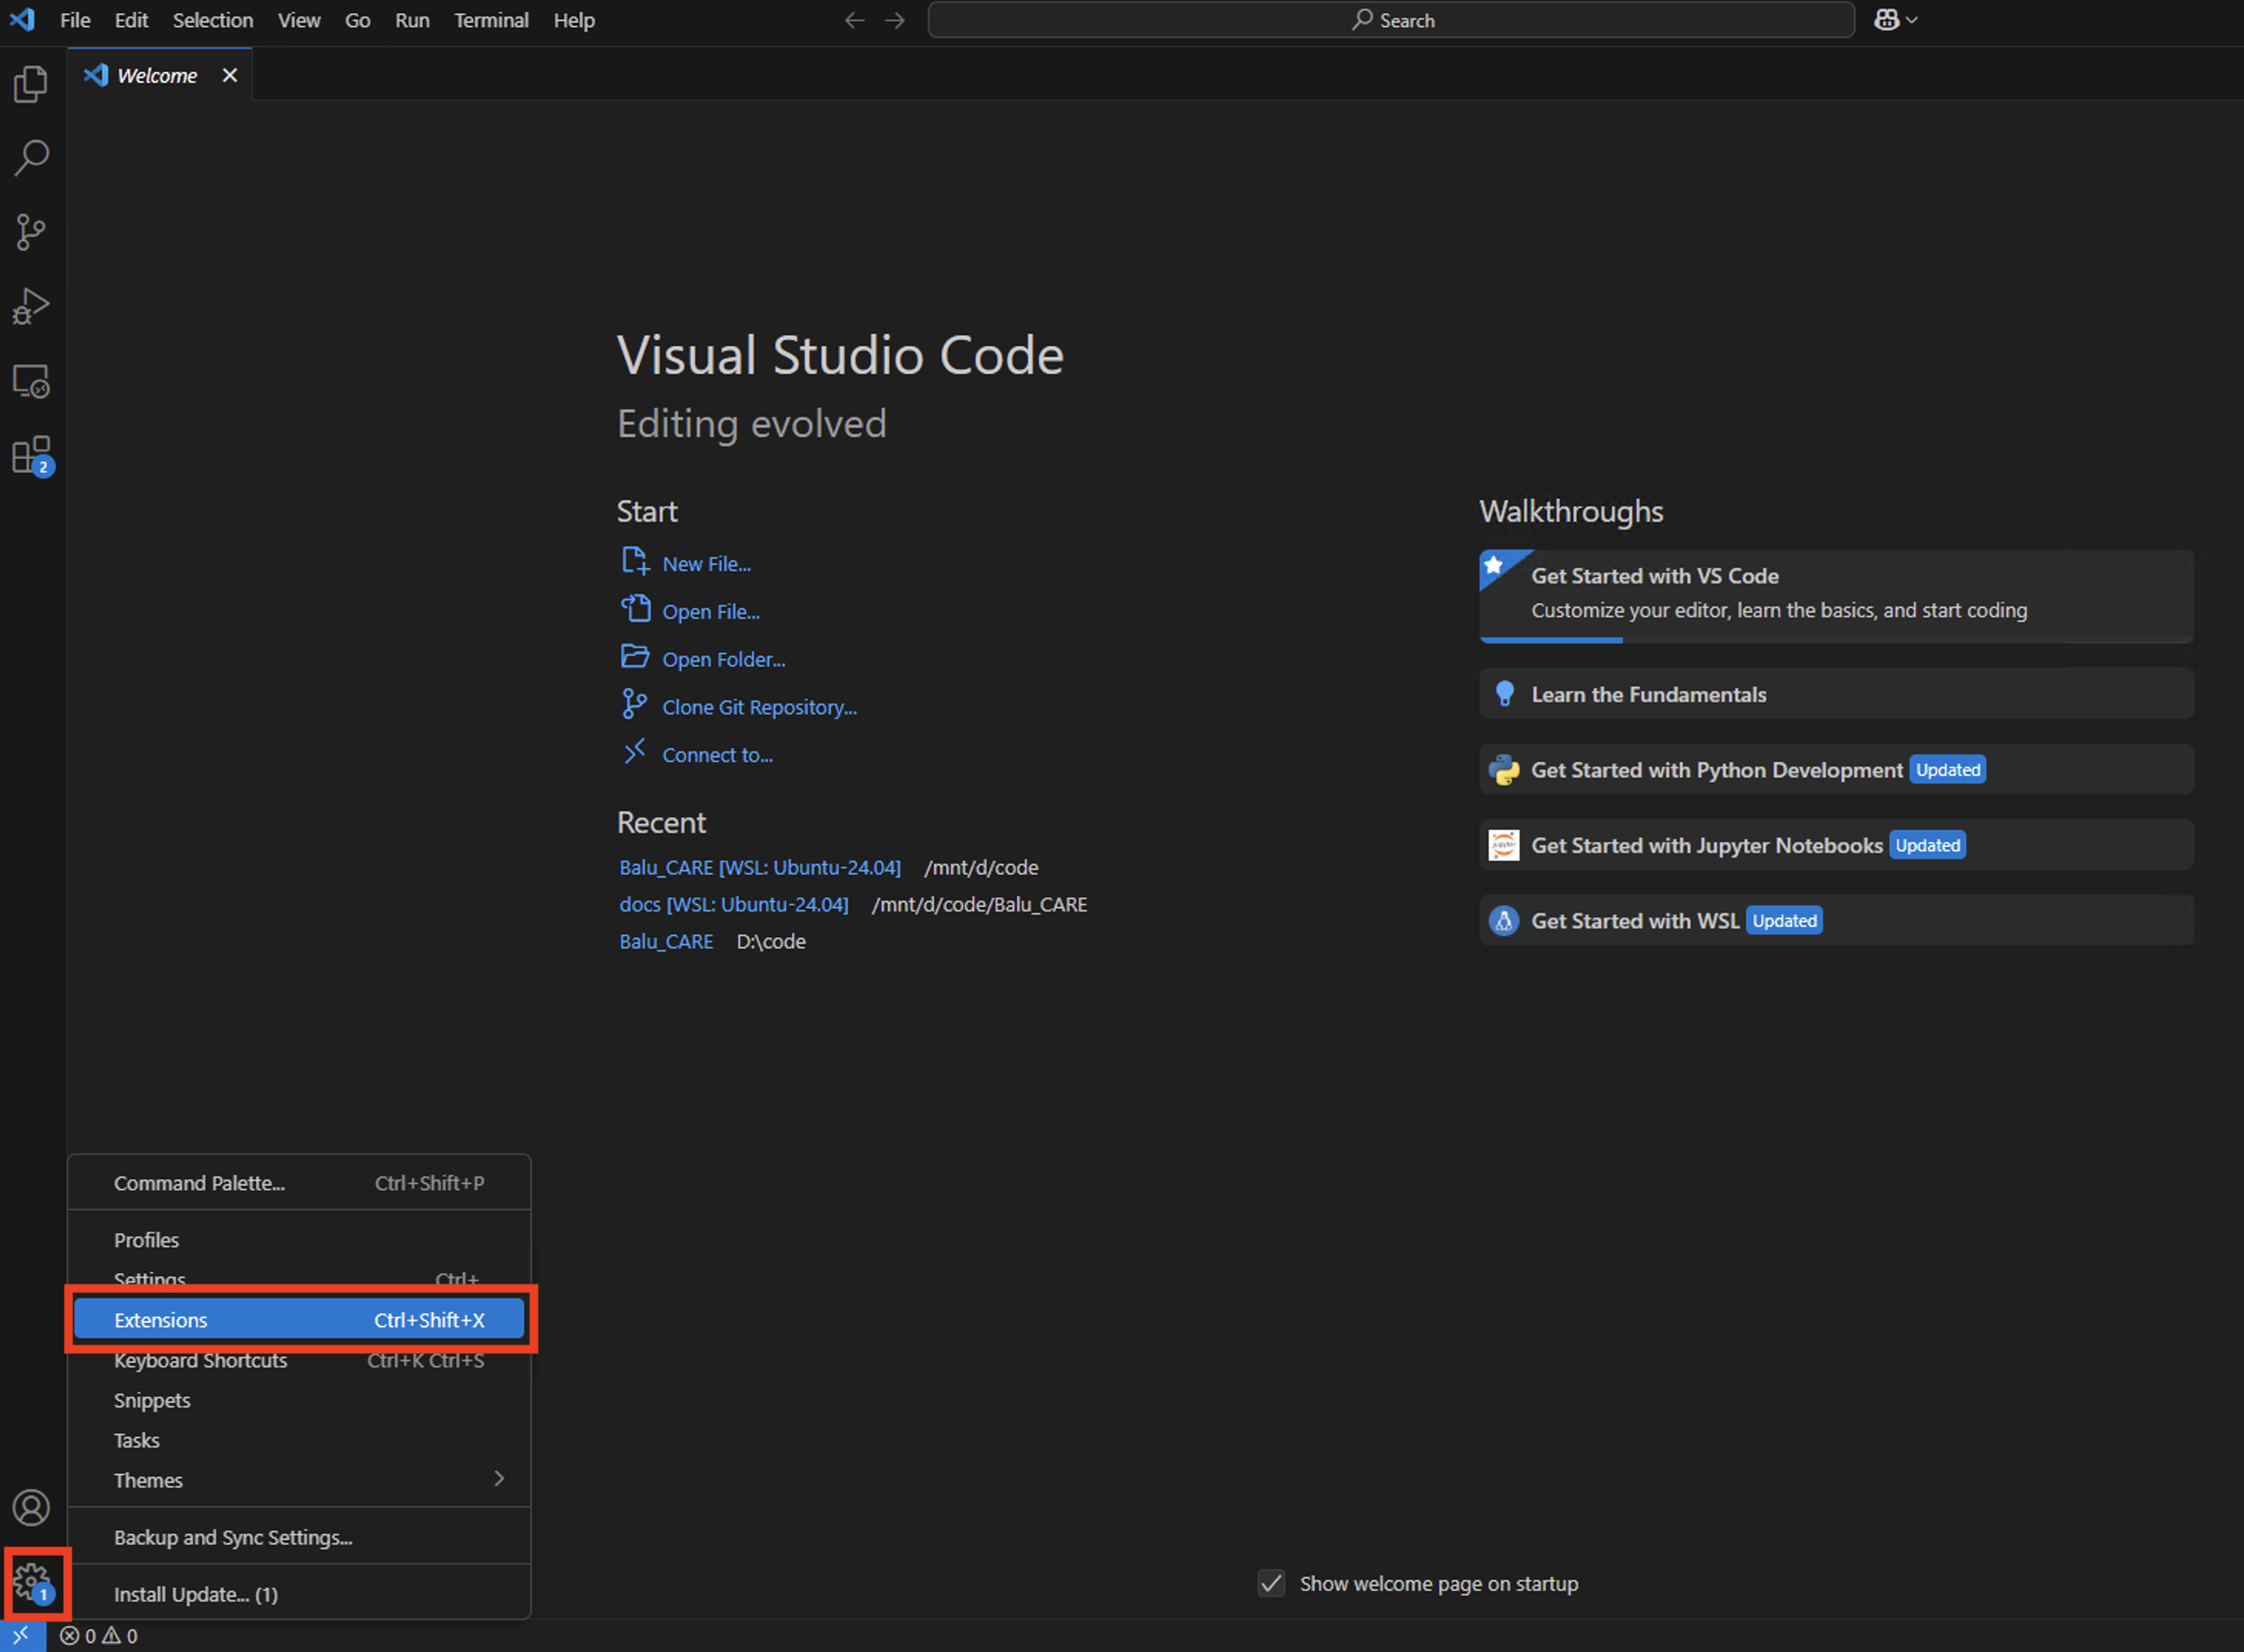Close the Welcome tab

(x=230, y=75)
